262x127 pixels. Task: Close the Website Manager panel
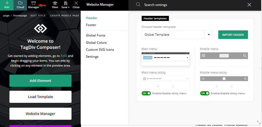[x=249, y=5]
